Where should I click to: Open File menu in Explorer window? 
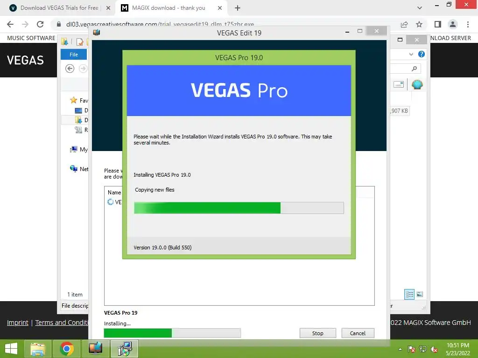click(74, 55)
